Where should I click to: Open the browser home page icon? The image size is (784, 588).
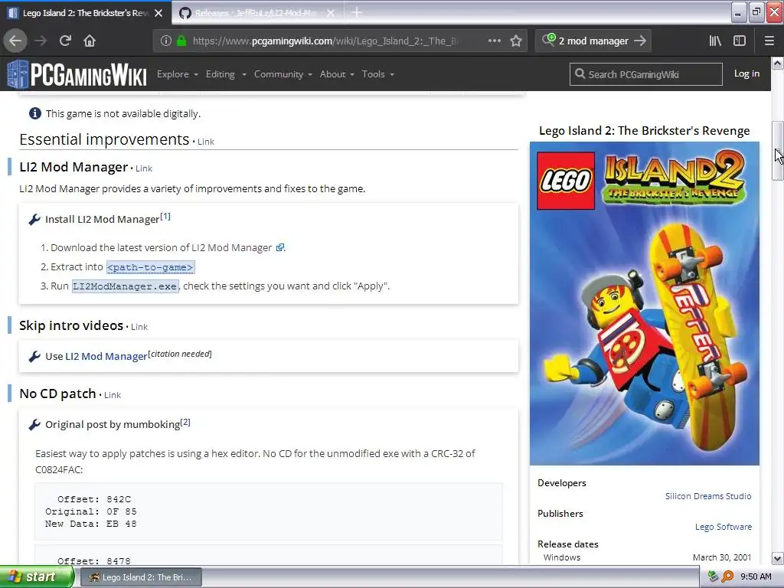tap(90, 41)
